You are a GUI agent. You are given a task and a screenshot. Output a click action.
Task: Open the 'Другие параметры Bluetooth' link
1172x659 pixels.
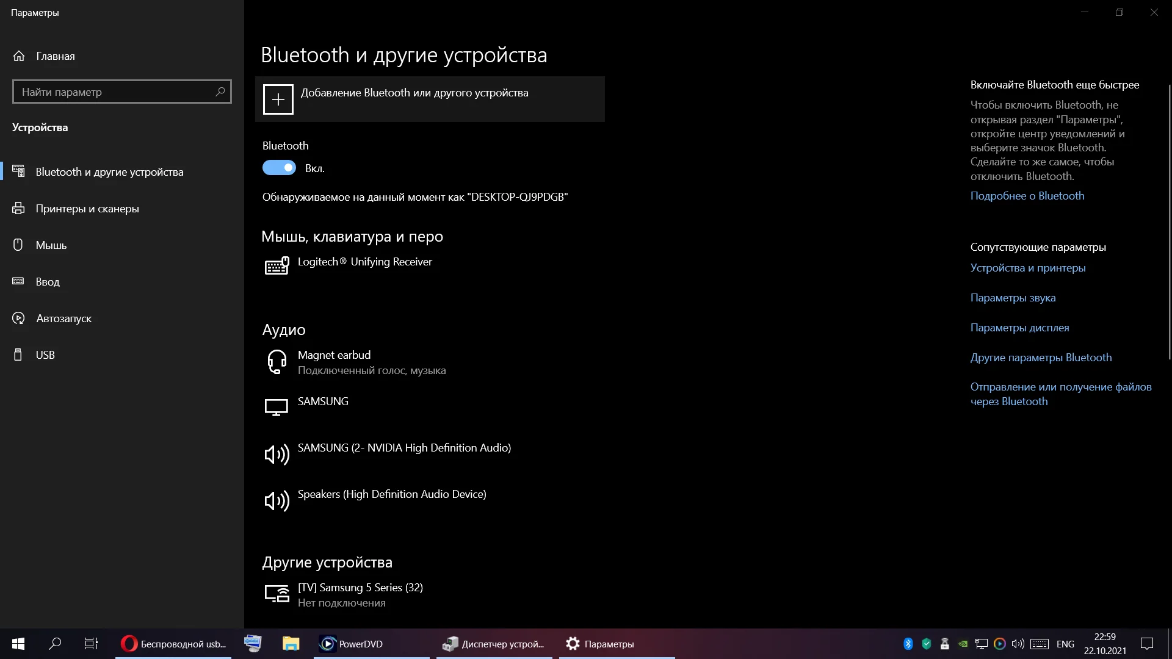(1041, 358)
